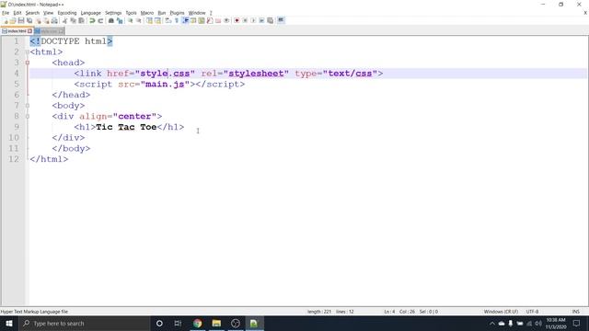589x331 pixels.
Task: Click the Paste toolbar icon
Action: point(81,20)
